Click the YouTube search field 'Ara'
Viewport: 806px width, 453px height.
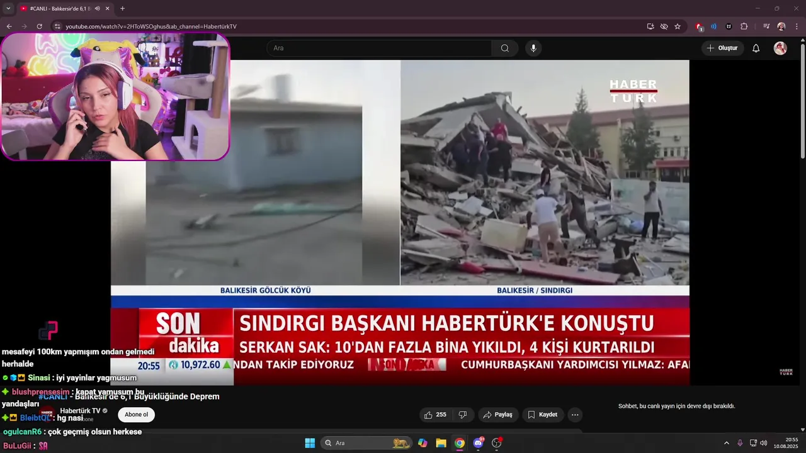[x=379, y=48]
